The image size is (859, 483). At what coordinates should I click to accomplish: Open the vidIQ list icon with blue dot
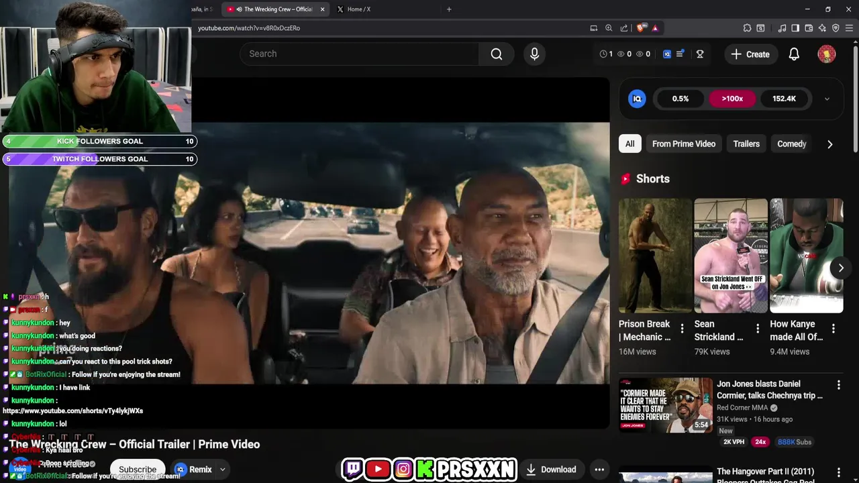pyautogui.click(x=680, y=54)
